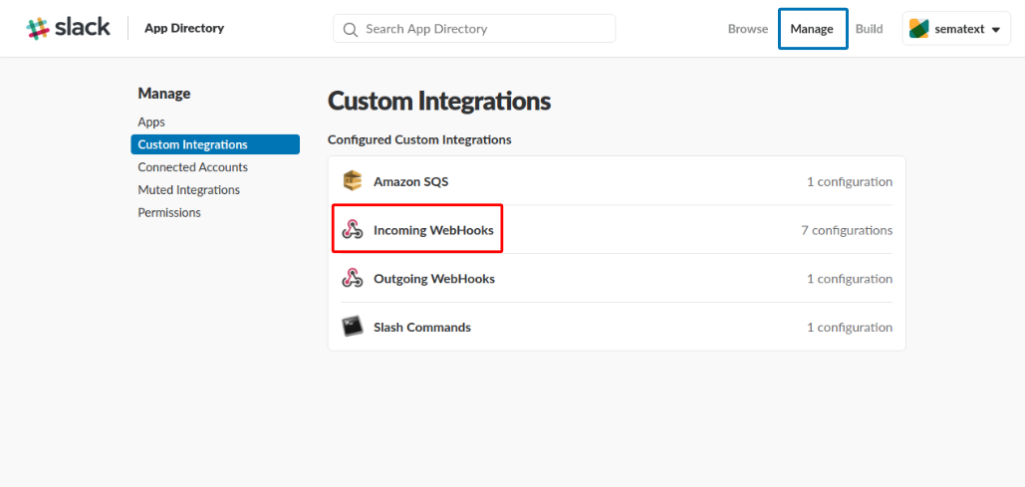Image resolution: width=1025 pixels, height=487 pixels.
Task: Click the Amazon SQS icon
Action: point(353,181)
